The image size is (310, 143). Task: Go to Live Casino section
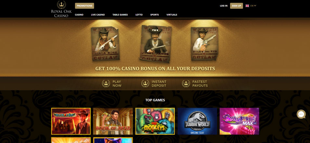tap(98, 15)
